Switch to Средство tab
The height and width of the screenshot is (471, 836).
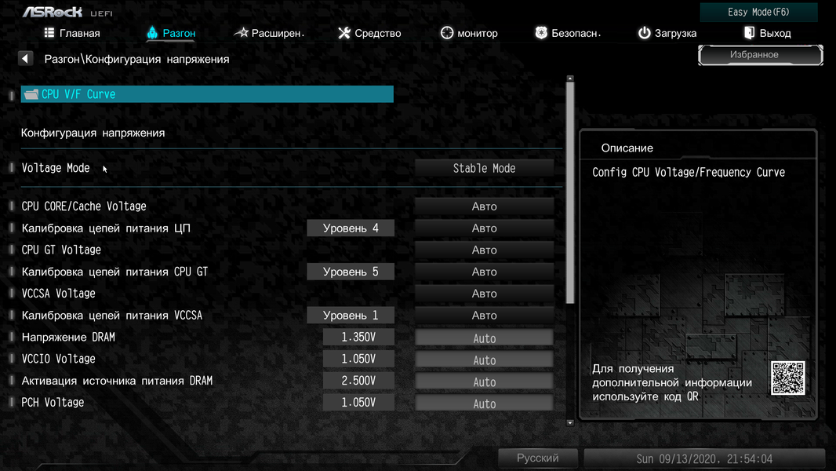(x=369, y=33)
